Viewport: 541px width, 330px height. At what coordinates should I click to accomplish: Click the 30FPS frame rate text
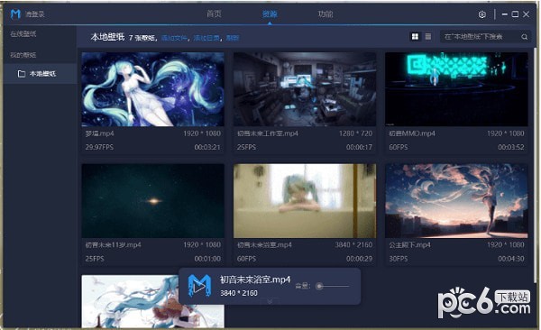(399, 259)
